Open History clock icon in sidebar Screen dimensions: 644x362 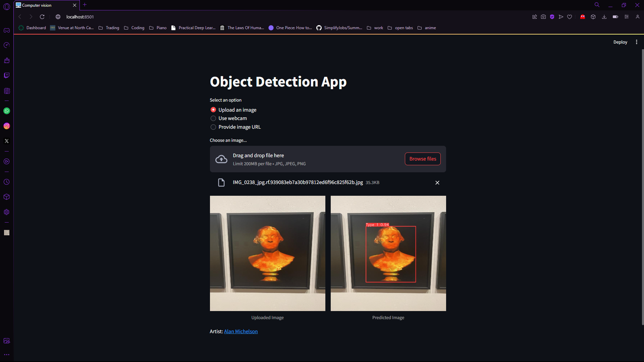point(7,182)
